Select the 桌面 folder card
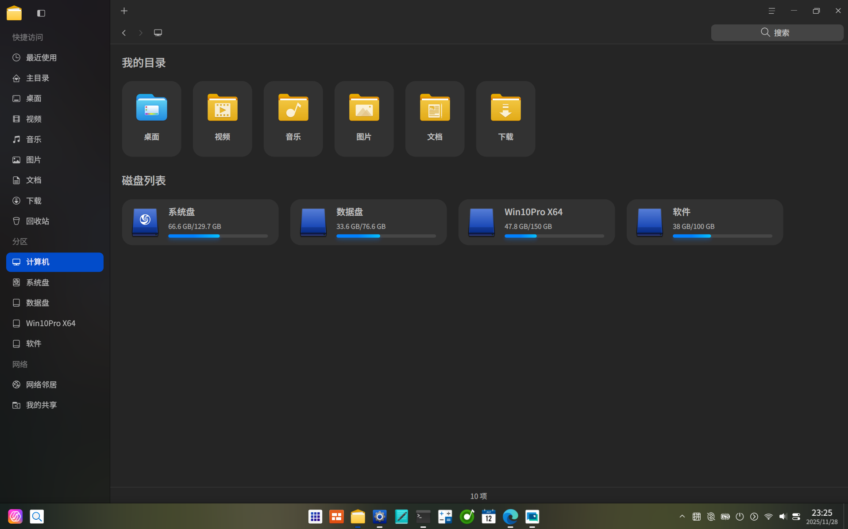The height and width of the screenshot is (529, 848). 152,118
